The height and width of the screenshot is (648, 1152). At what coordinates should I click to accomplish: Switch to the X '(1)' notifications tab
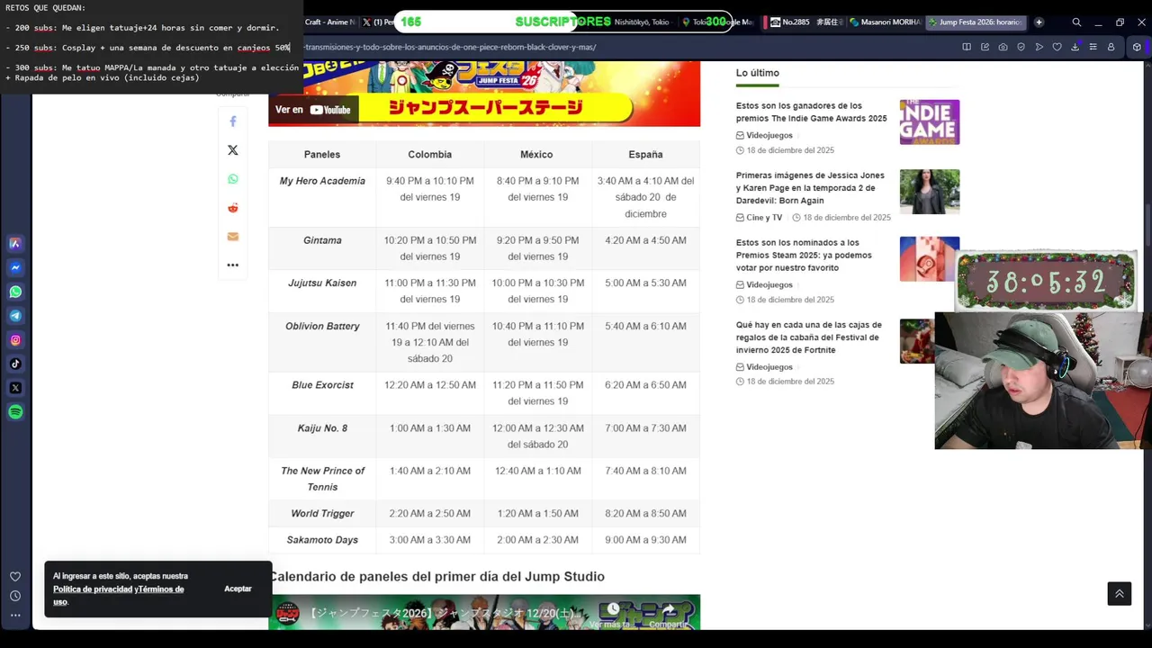[376, 22]
